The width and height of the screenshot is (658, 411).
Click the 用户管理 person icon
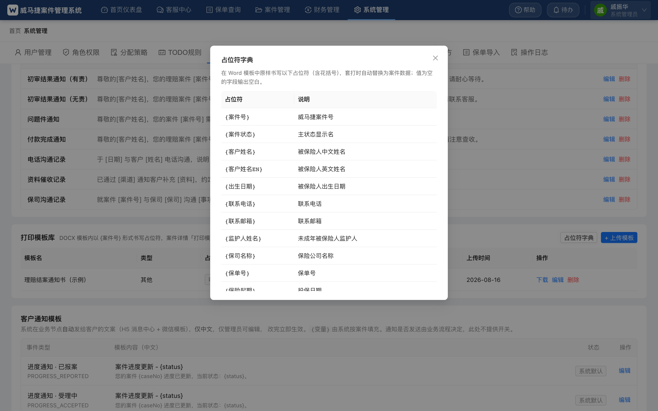[18, 52]
